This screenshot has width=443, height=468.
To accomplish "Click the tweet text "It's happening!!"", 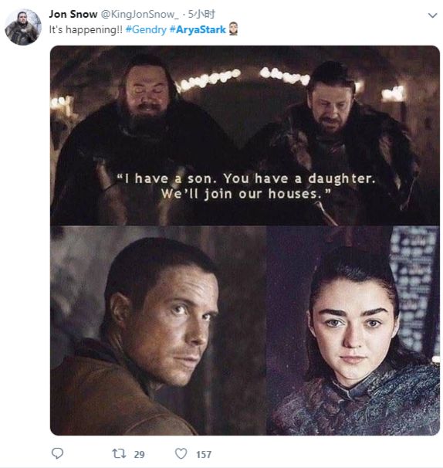I will 86,29.
